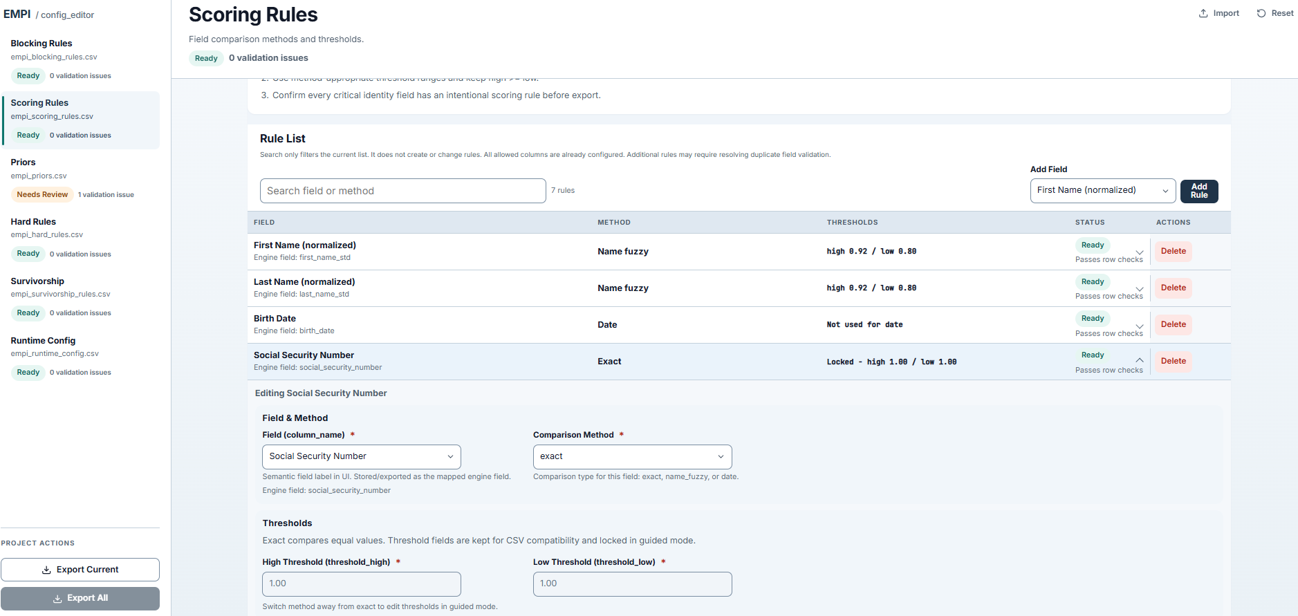Delete the Social Security Number rule

[1174, 362]
